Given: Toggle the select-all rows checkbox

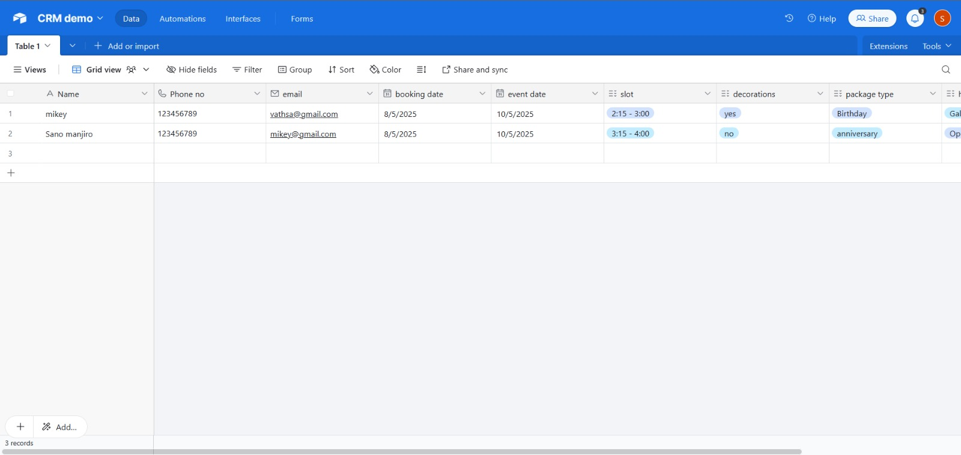Looking at the screenshot, I should click(x=10, y=94).
